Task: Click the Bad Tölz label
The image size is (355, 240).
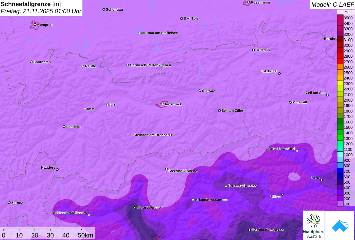Action: coord(191,19)
